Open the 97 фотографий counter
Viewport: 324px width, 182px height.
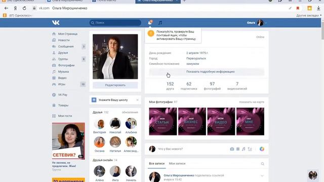[x=212, y=86]
